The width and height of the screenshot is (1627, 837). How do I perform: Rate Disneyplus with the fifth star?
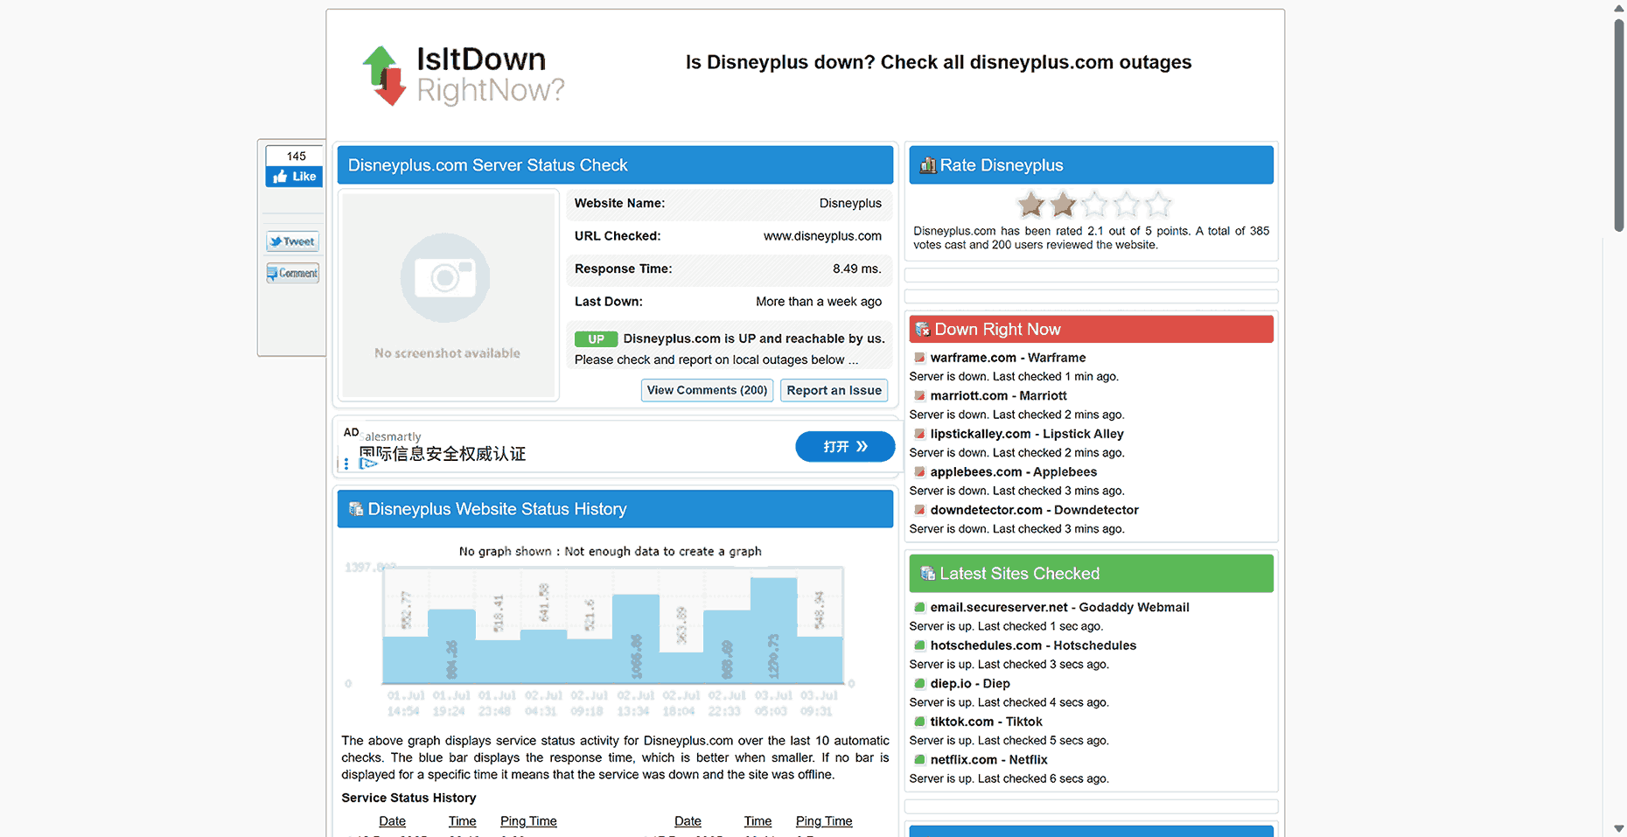coord(1157,205)
